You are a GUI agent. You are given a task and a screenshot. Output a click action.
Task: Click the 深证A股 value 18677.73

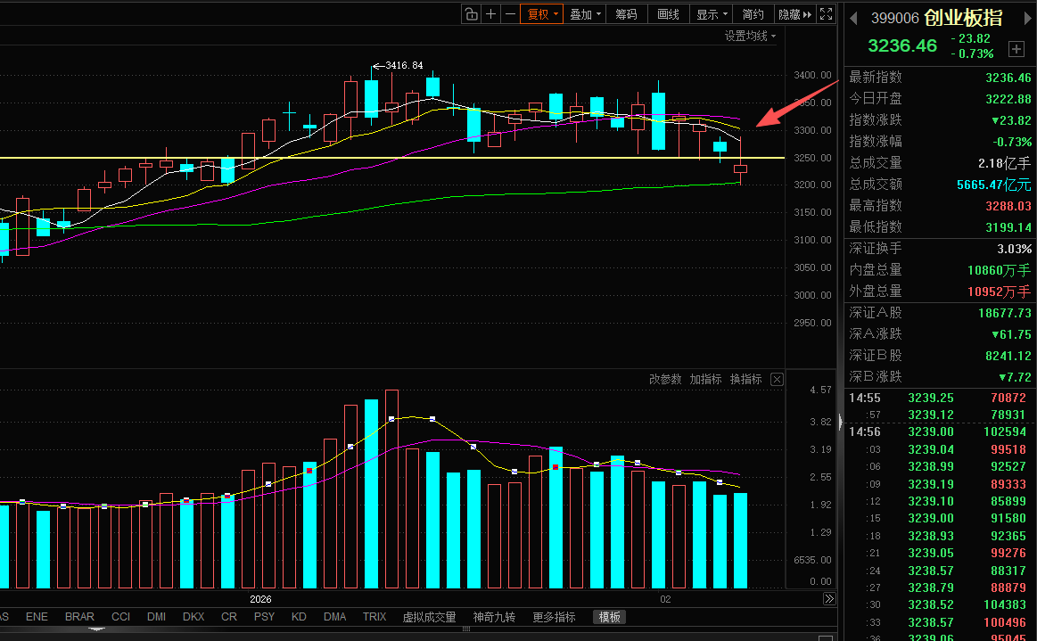coord(1005,313)
